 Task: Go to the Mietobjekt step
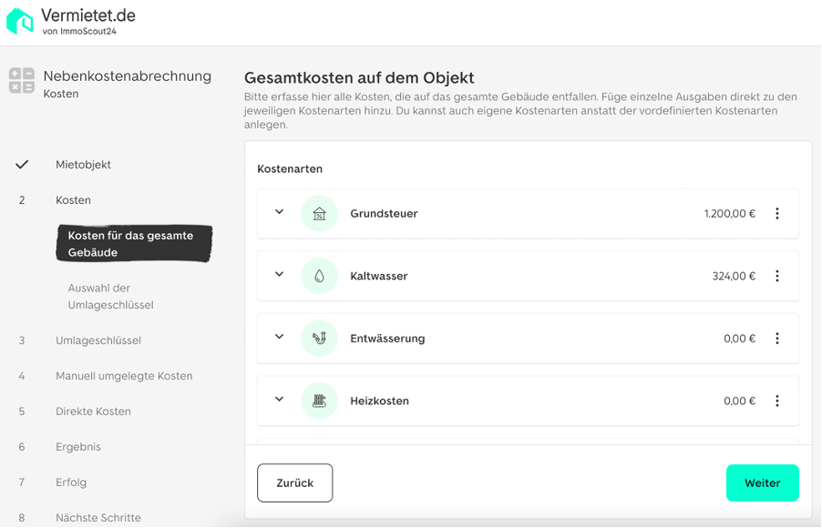point(83,165)
